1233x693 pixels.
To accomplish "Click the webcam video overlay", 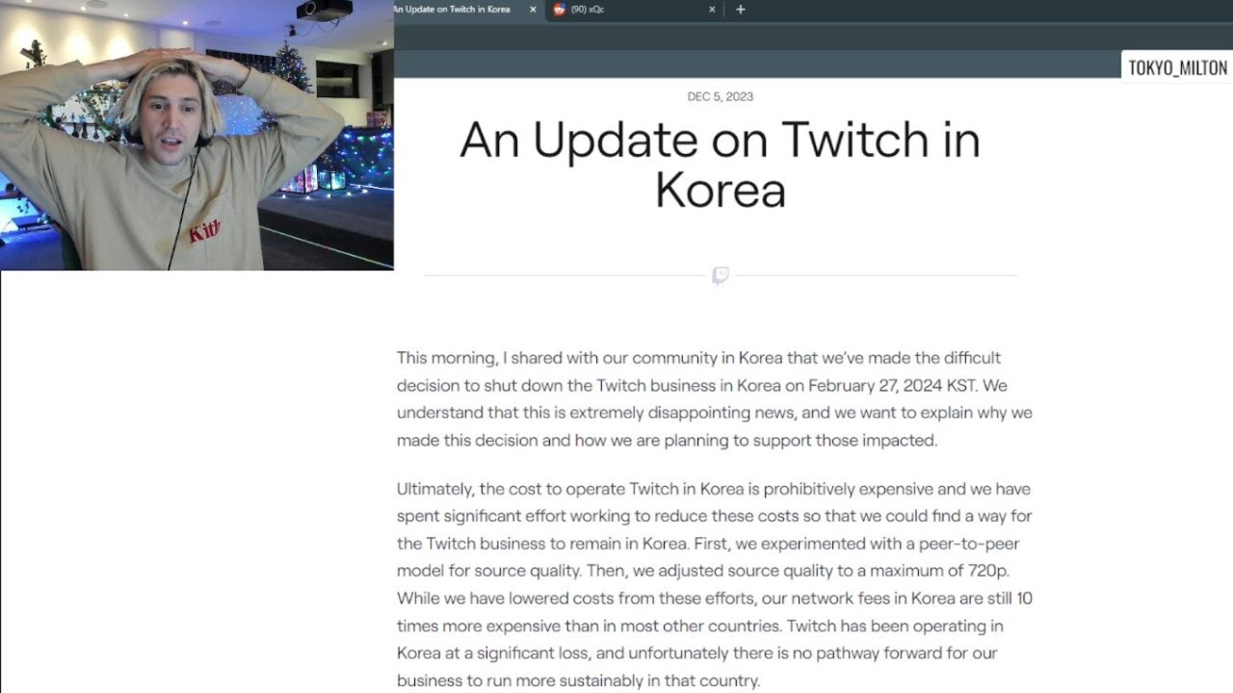I will click(x=197, y=135).
